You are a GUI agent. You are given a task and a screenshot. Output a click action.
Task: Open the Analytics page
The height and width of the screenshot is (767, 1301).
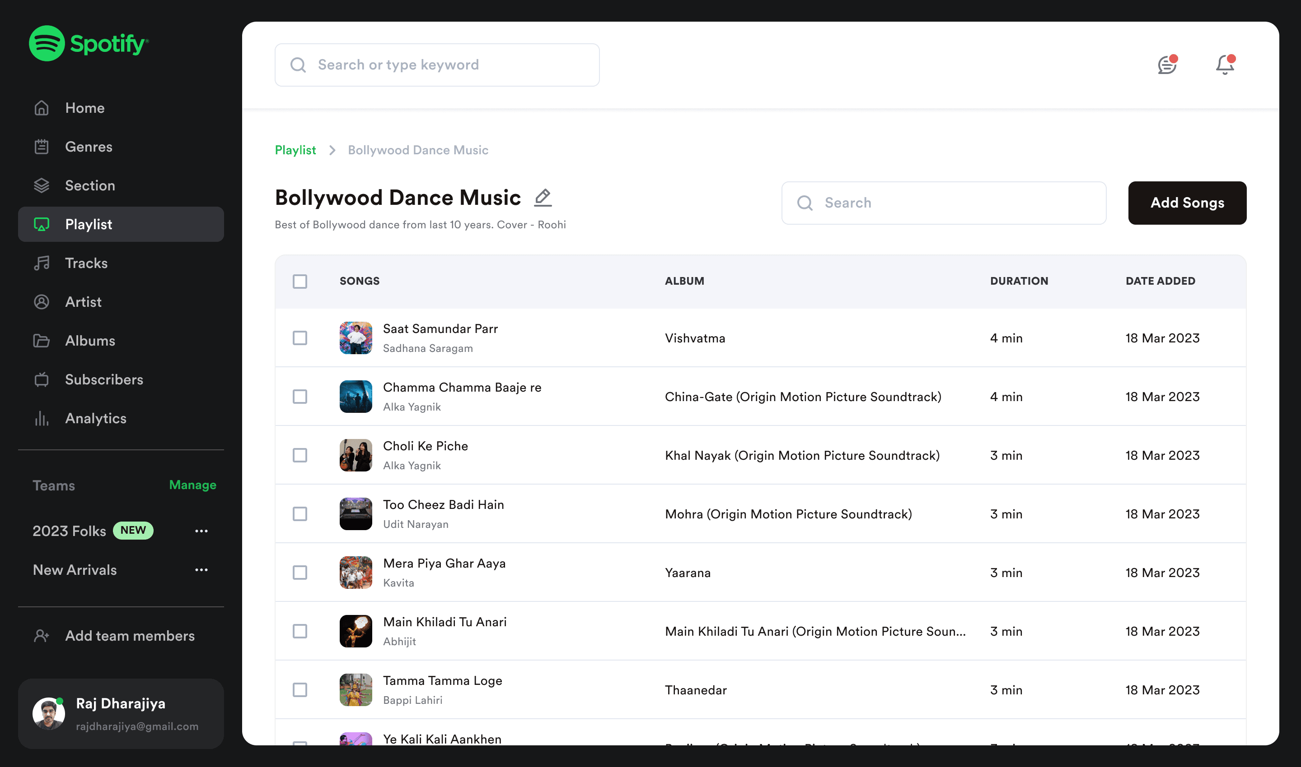[x=121, y=418]
